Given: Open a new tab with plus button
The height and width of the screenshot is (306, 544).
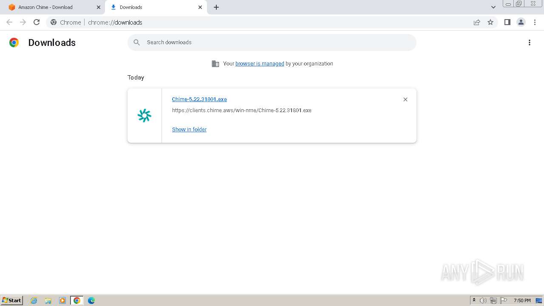Looking at the screenshot, I should (216, 7).
